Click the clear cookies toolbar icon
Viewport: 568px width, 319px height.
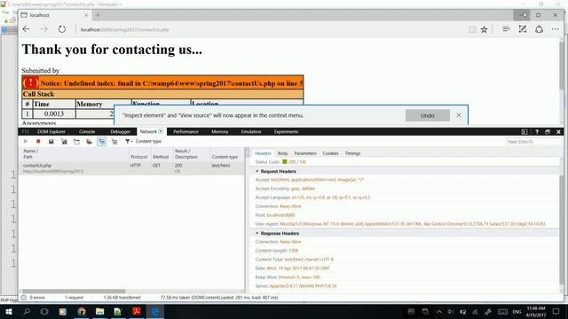coord(89,142)
